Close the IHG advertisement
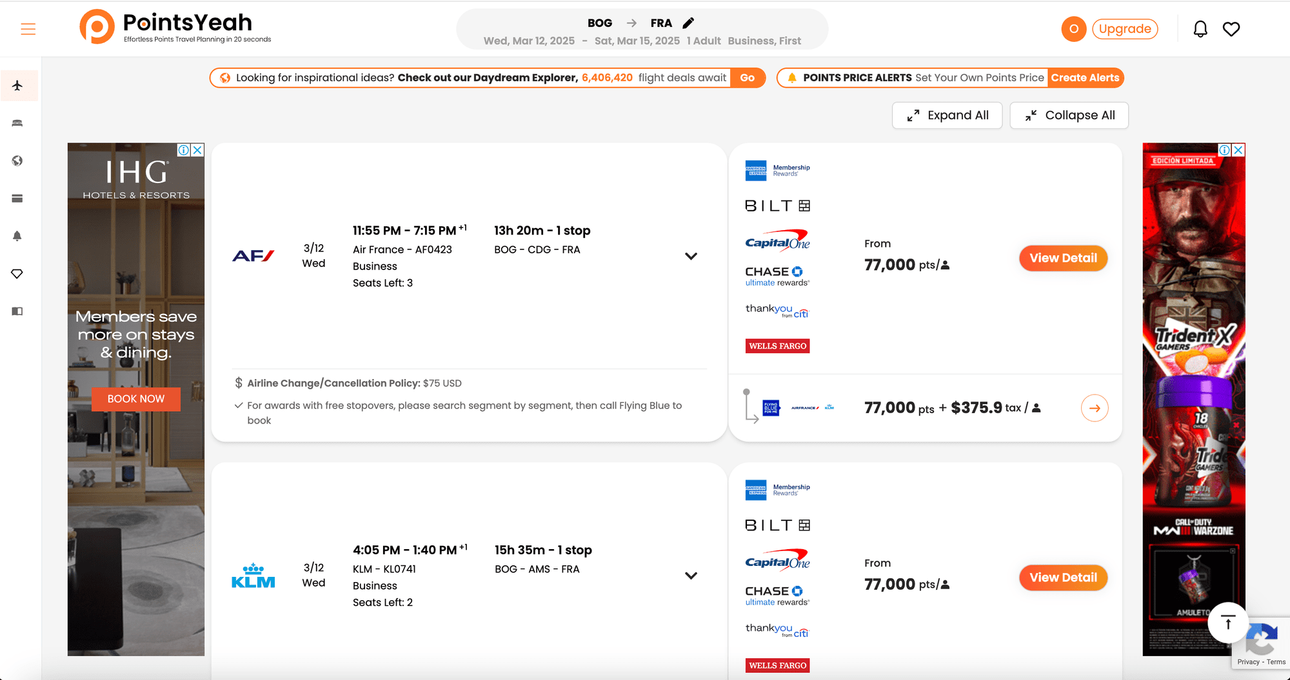This screenshot has height=680, width=1290. (198, 150)
